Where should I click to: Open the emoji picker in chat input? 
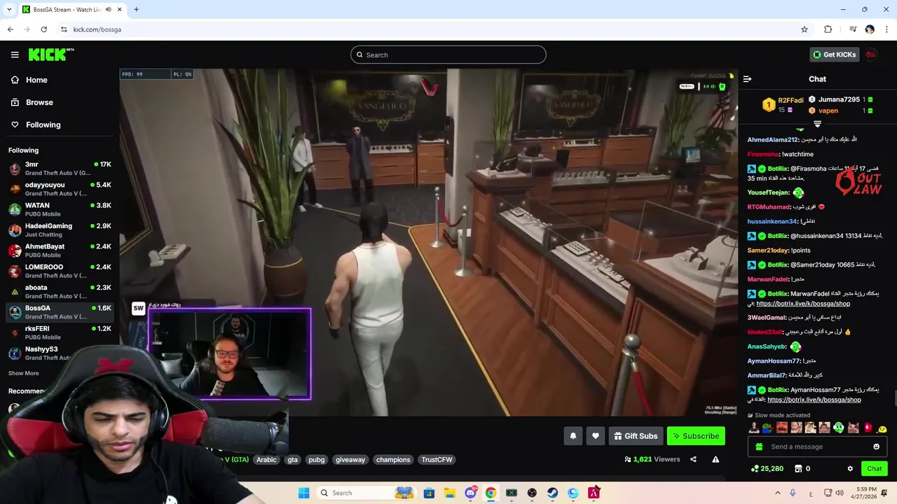[x=876, y=447]
